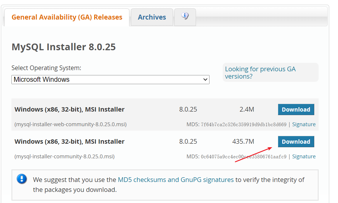Switch to General Availability (GA) Releases tab

[67, 18]
